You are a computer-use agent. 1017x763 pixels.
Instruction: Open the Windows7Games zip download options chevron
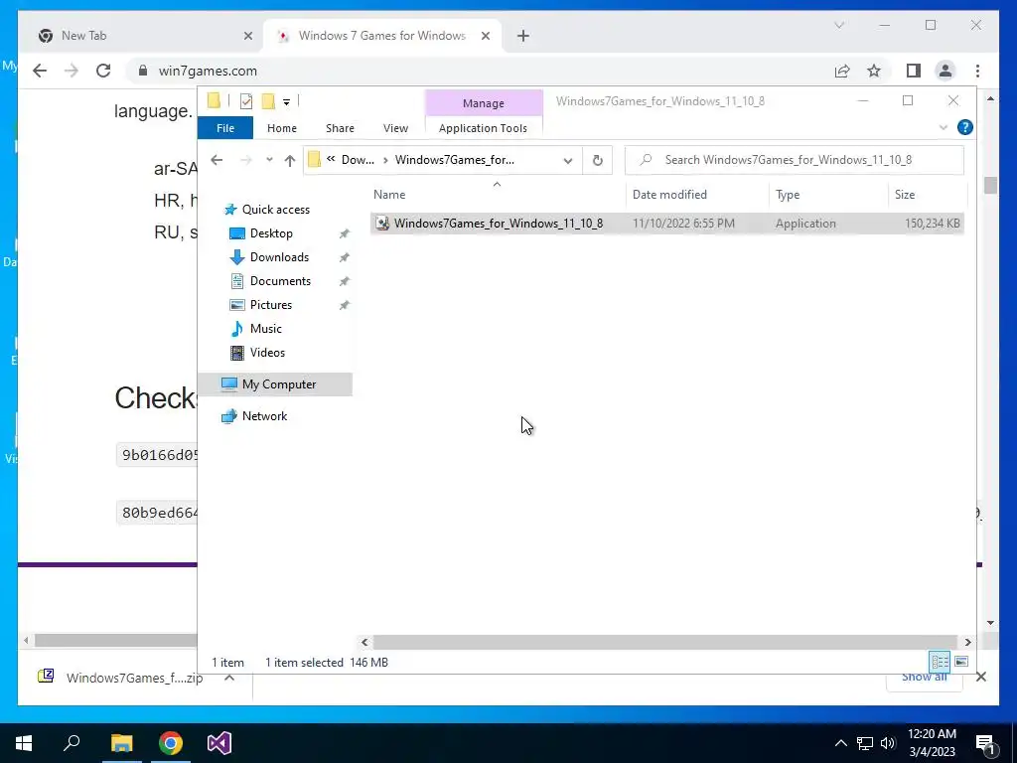[229, 678]
